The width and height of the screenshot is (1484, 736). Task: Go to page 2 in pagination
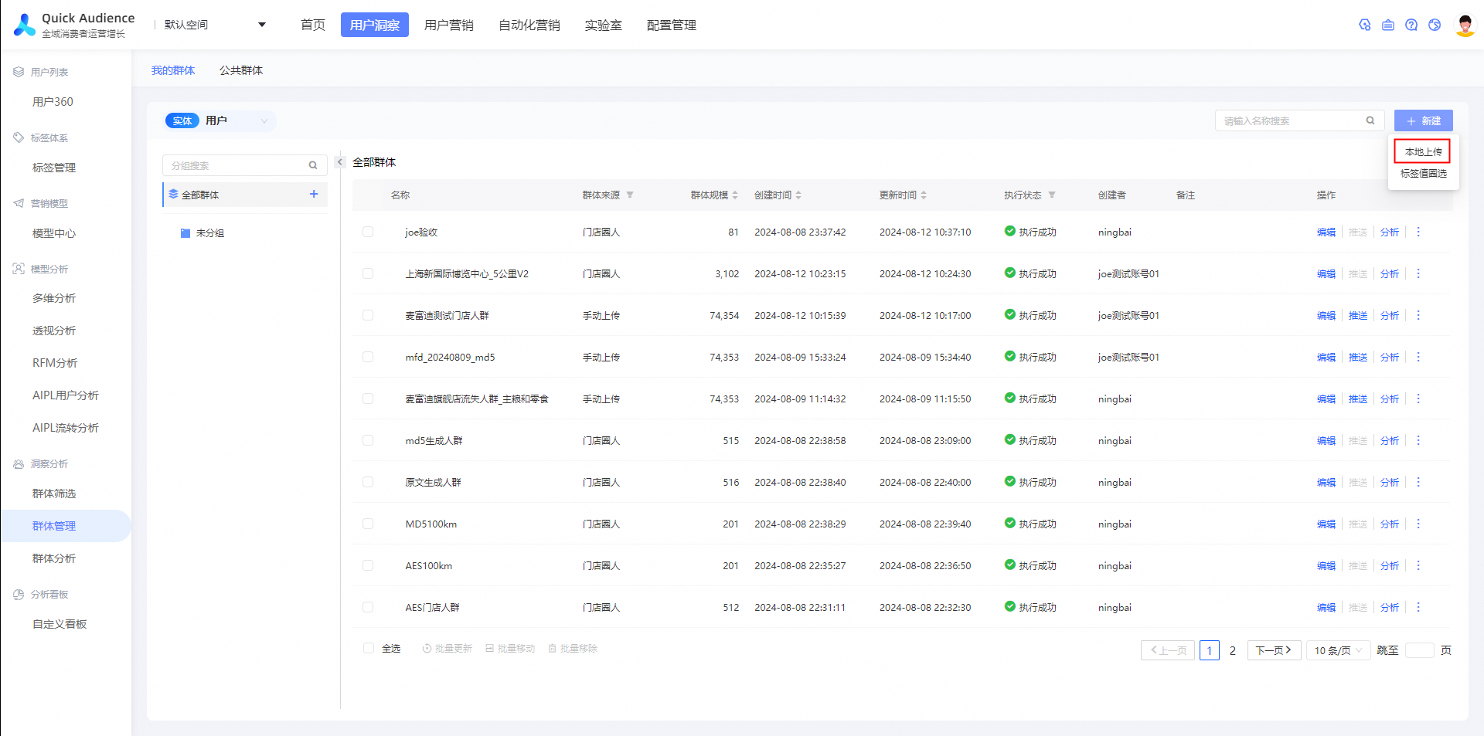tap(1233, 650)
